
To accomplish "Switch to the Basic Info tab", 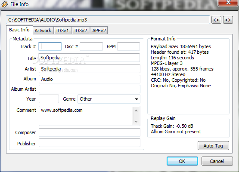I will coord(19,30).
